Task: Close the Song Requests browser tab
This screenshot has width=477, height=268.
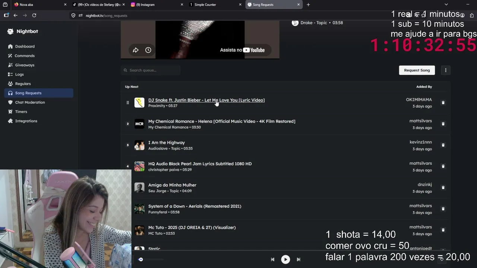Action: [x=298, y=4]
